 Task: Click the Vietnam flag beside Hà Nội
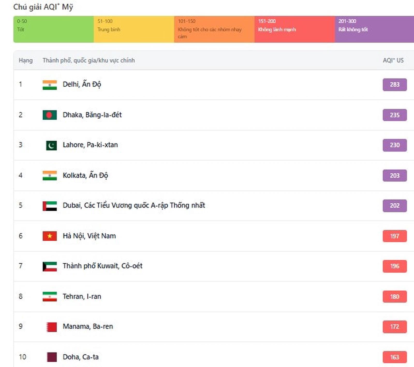click(x=50, y=236)
